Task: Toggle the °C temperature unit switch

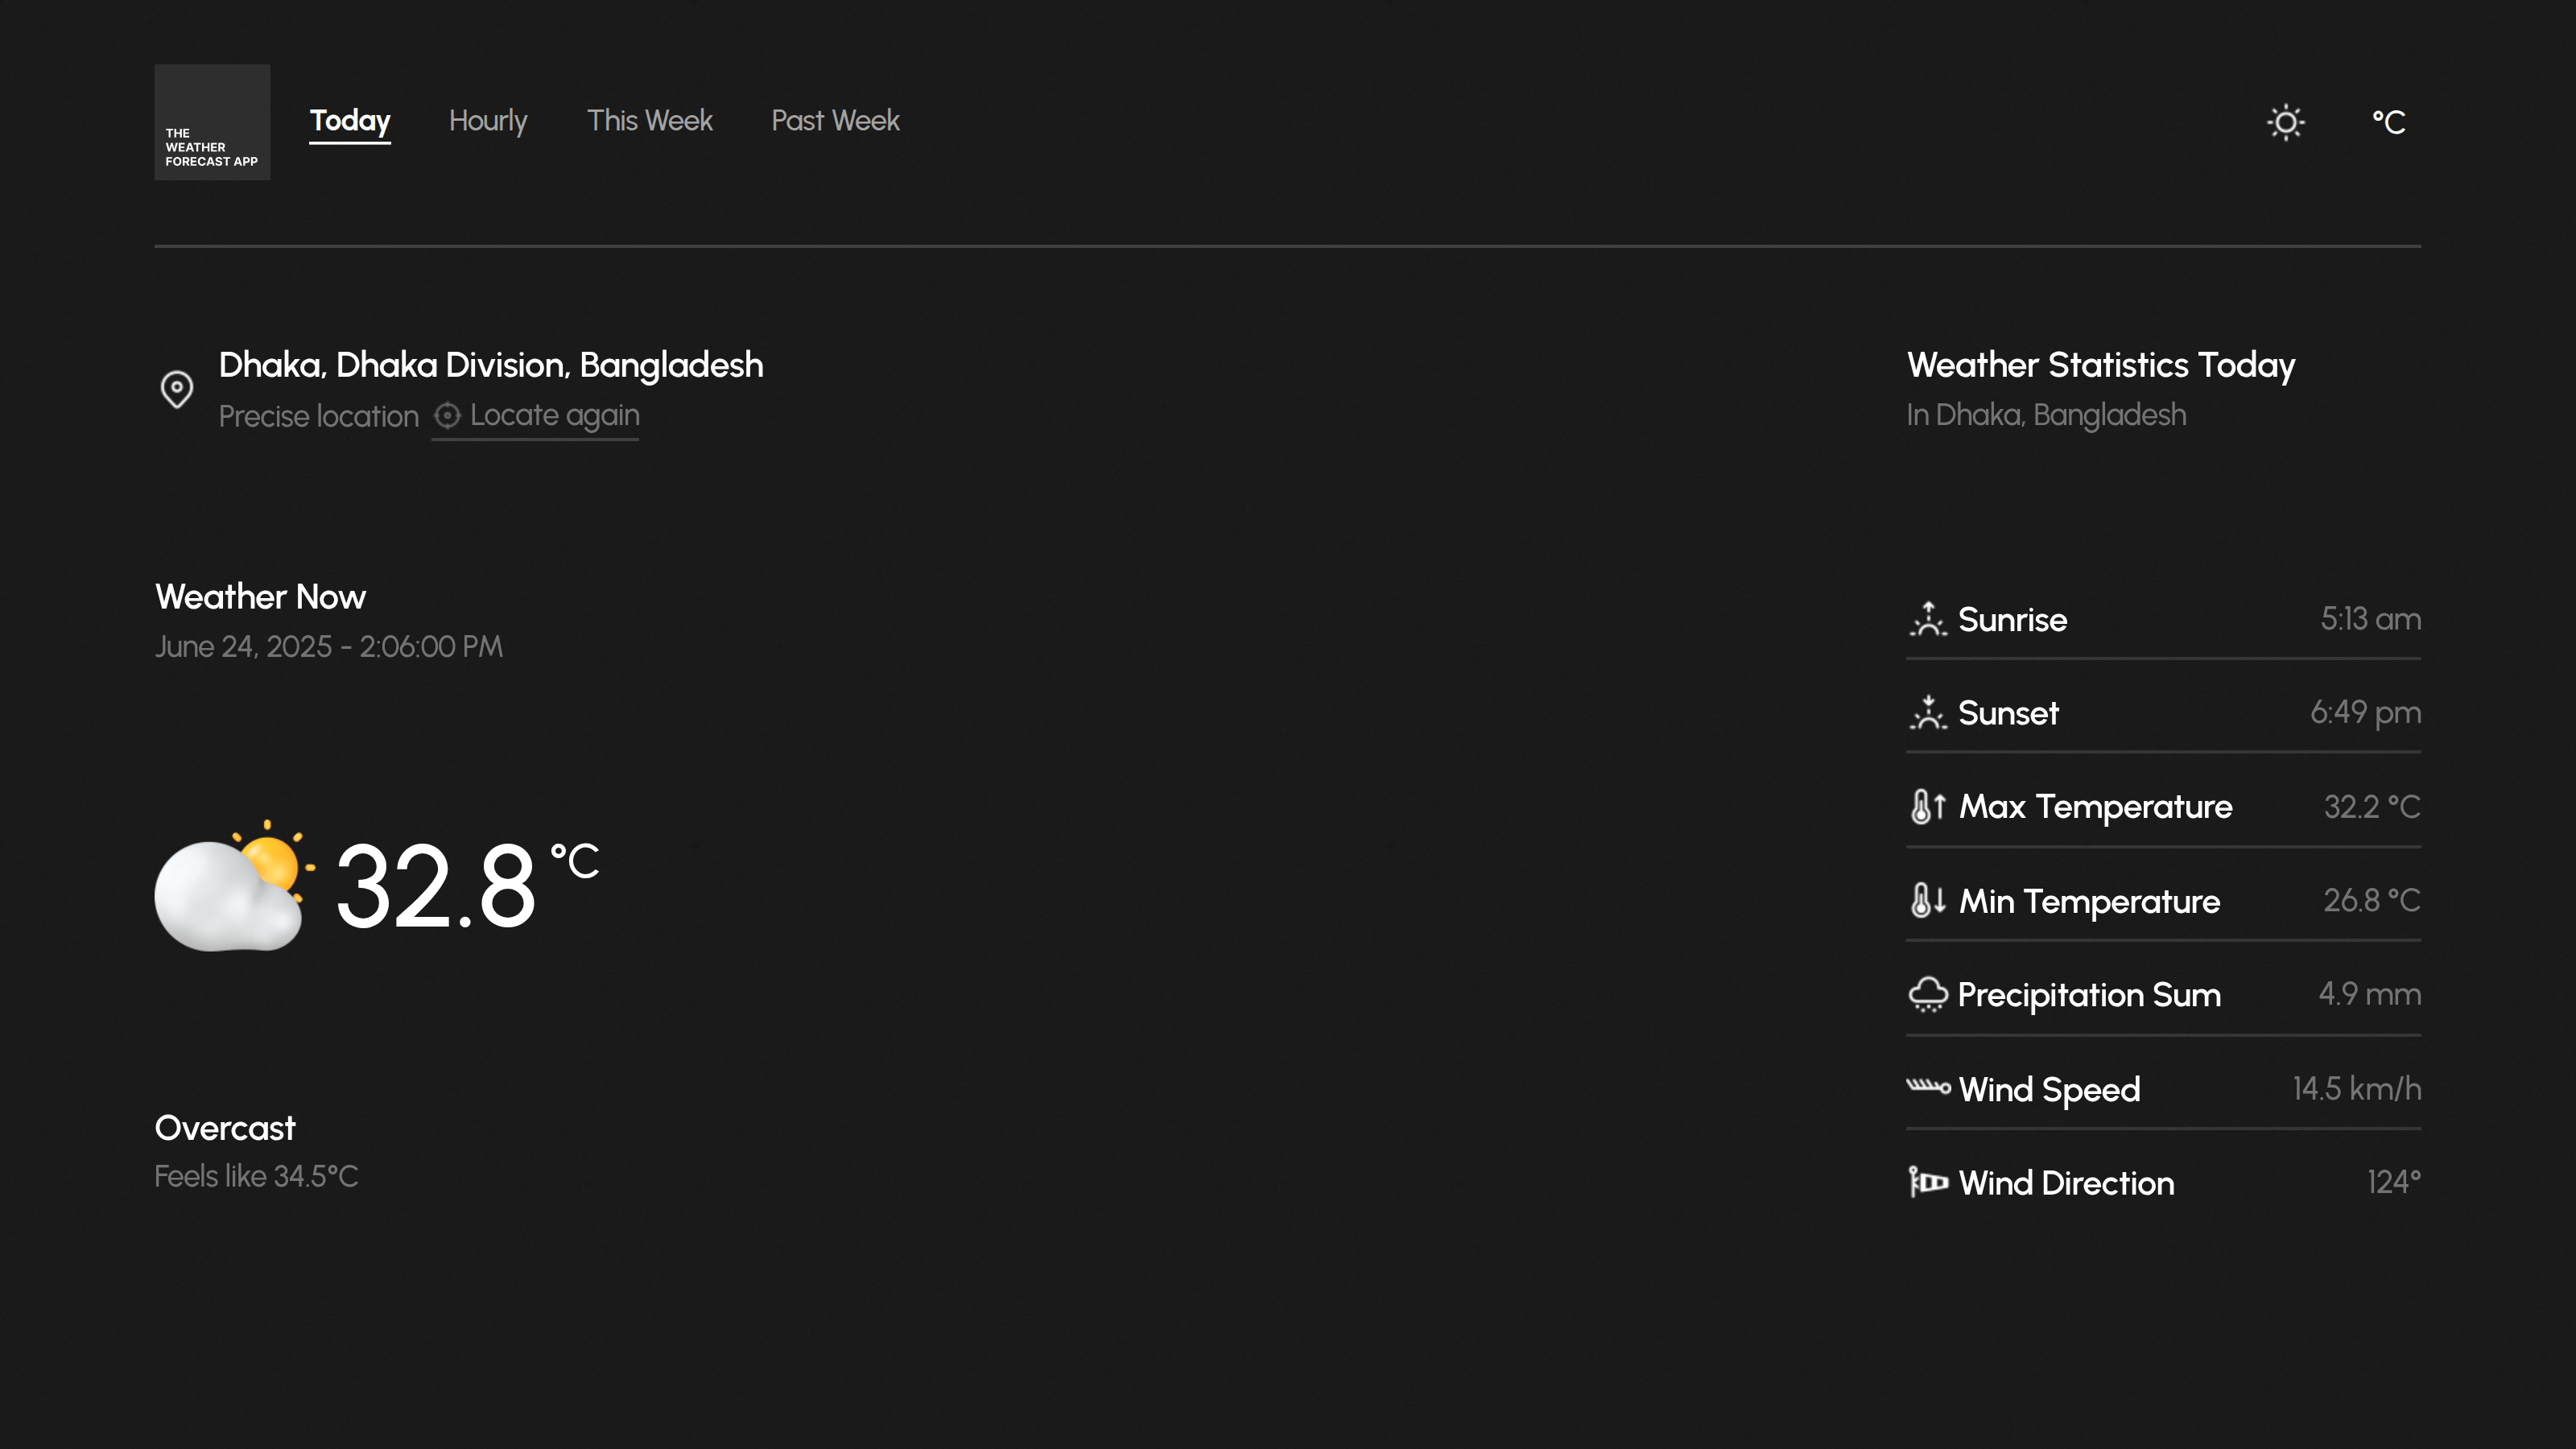Action: [2388, 122]
